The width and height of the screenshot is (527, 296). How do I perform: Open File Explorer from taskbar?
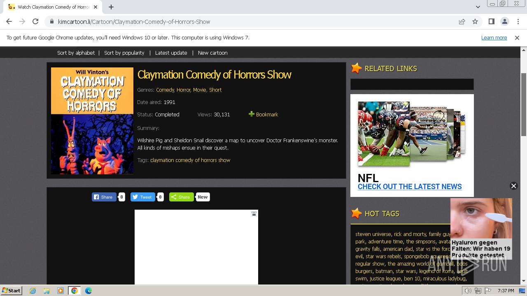point(47,291)
